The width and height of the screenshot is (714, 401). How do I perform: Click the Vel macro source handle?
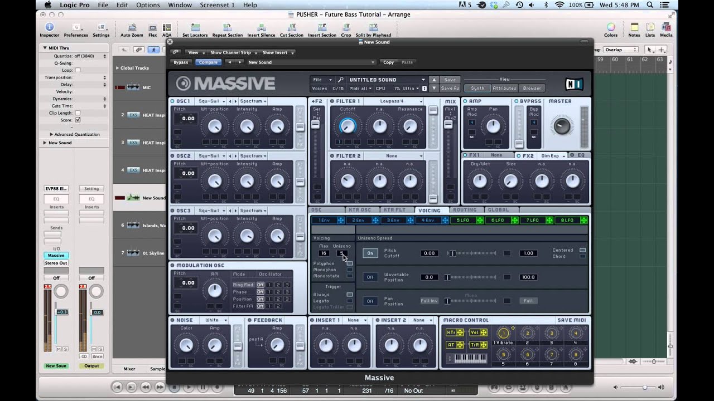(484, 332)
